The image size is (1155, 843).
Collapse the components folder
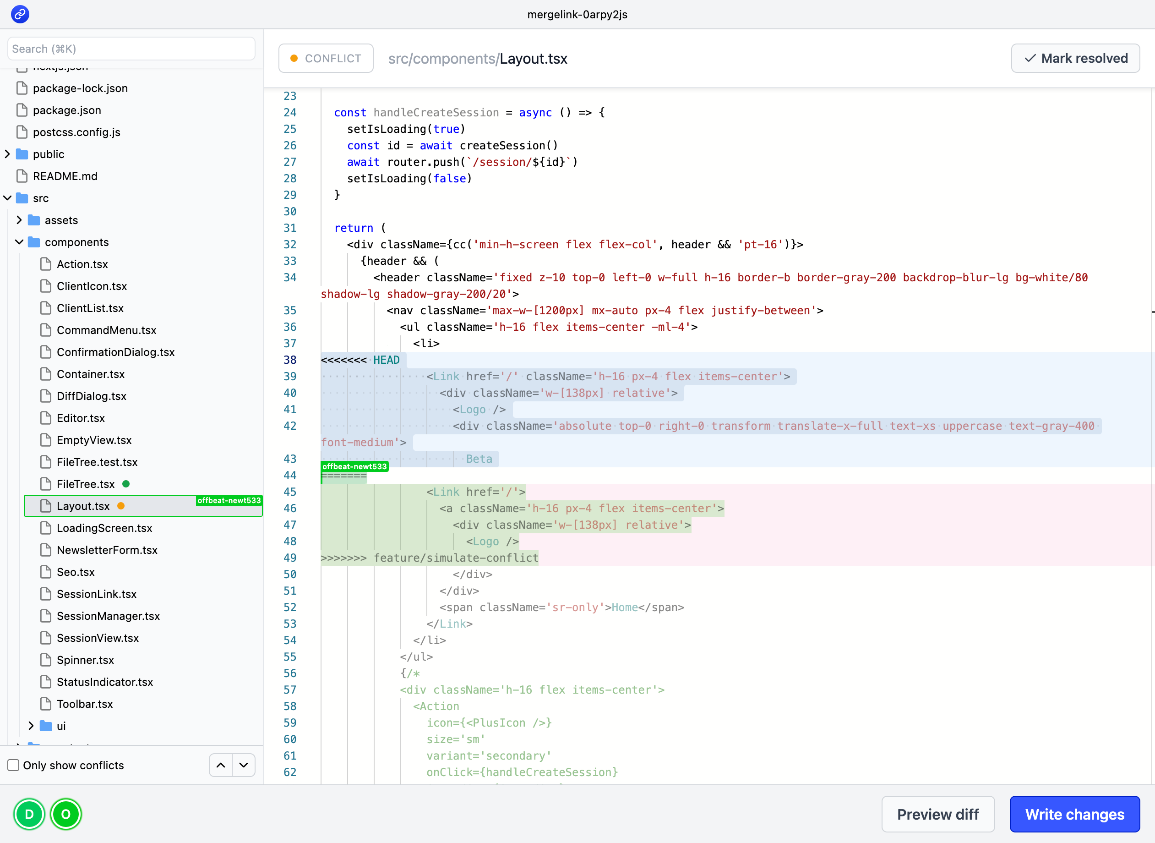[x=19, y=242]
